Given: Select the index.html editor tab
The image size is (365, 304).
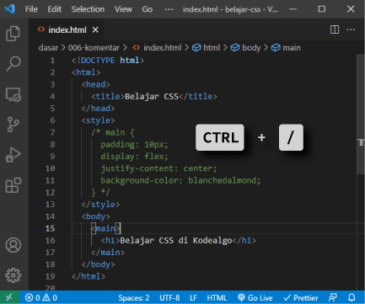Looking at the screenshot, I should [x=67, y=29].
